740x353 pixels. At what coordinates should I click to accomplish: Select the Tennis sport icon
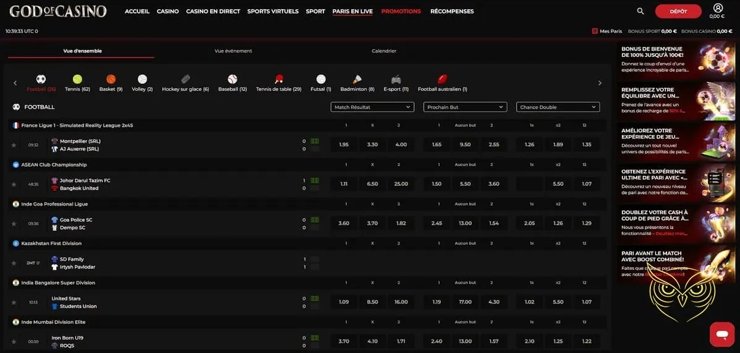[77, 80]
